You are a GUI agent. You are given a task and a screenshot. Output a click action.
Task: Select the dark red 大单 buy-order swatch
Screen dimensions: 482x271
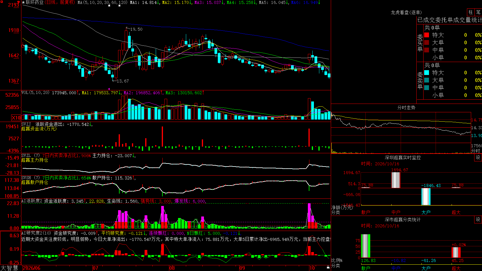click(x=427, y=42)
